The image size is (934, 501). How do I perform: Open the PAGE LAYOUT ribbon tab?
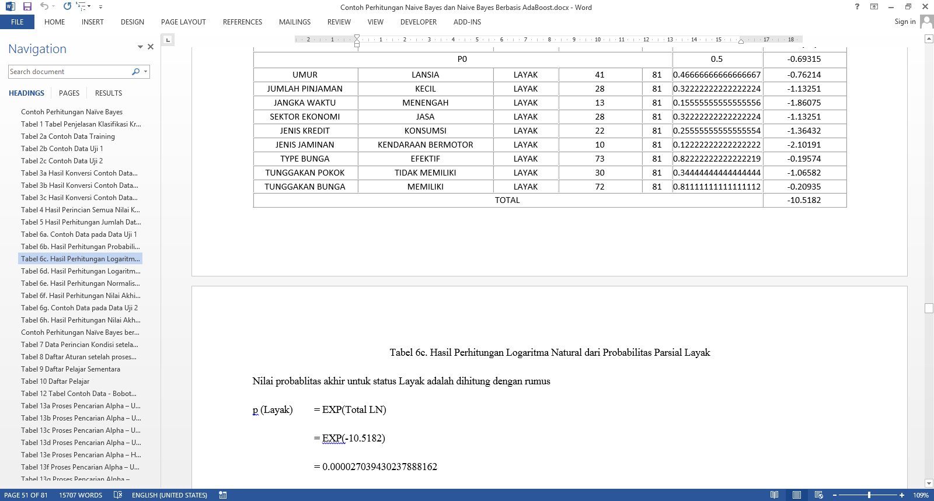pyautogui.click(x=183, y=22)
